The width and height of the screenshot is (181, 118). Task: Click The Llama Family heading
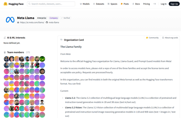(x=71, y=47)
